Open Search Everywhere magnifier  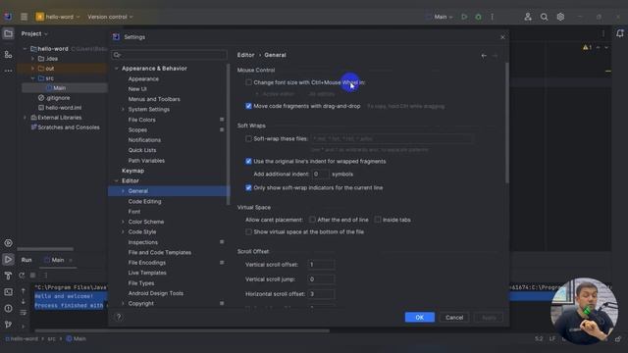(544, 17)
